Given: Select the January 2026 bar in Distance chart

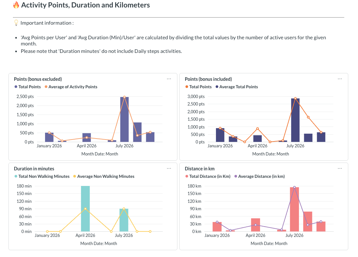Looking at the screenshot, I should [217, 226].
